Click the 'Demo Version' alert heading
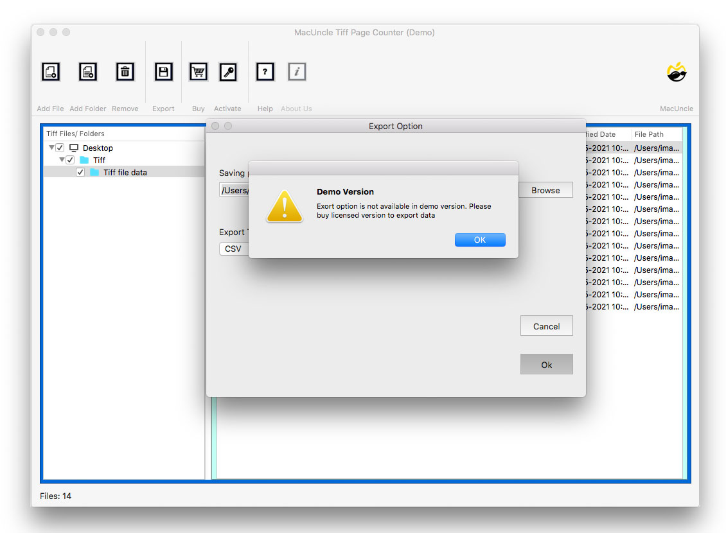Image resolution: width=726 pixels, height=533 pixels. click(x=345, y=191)
